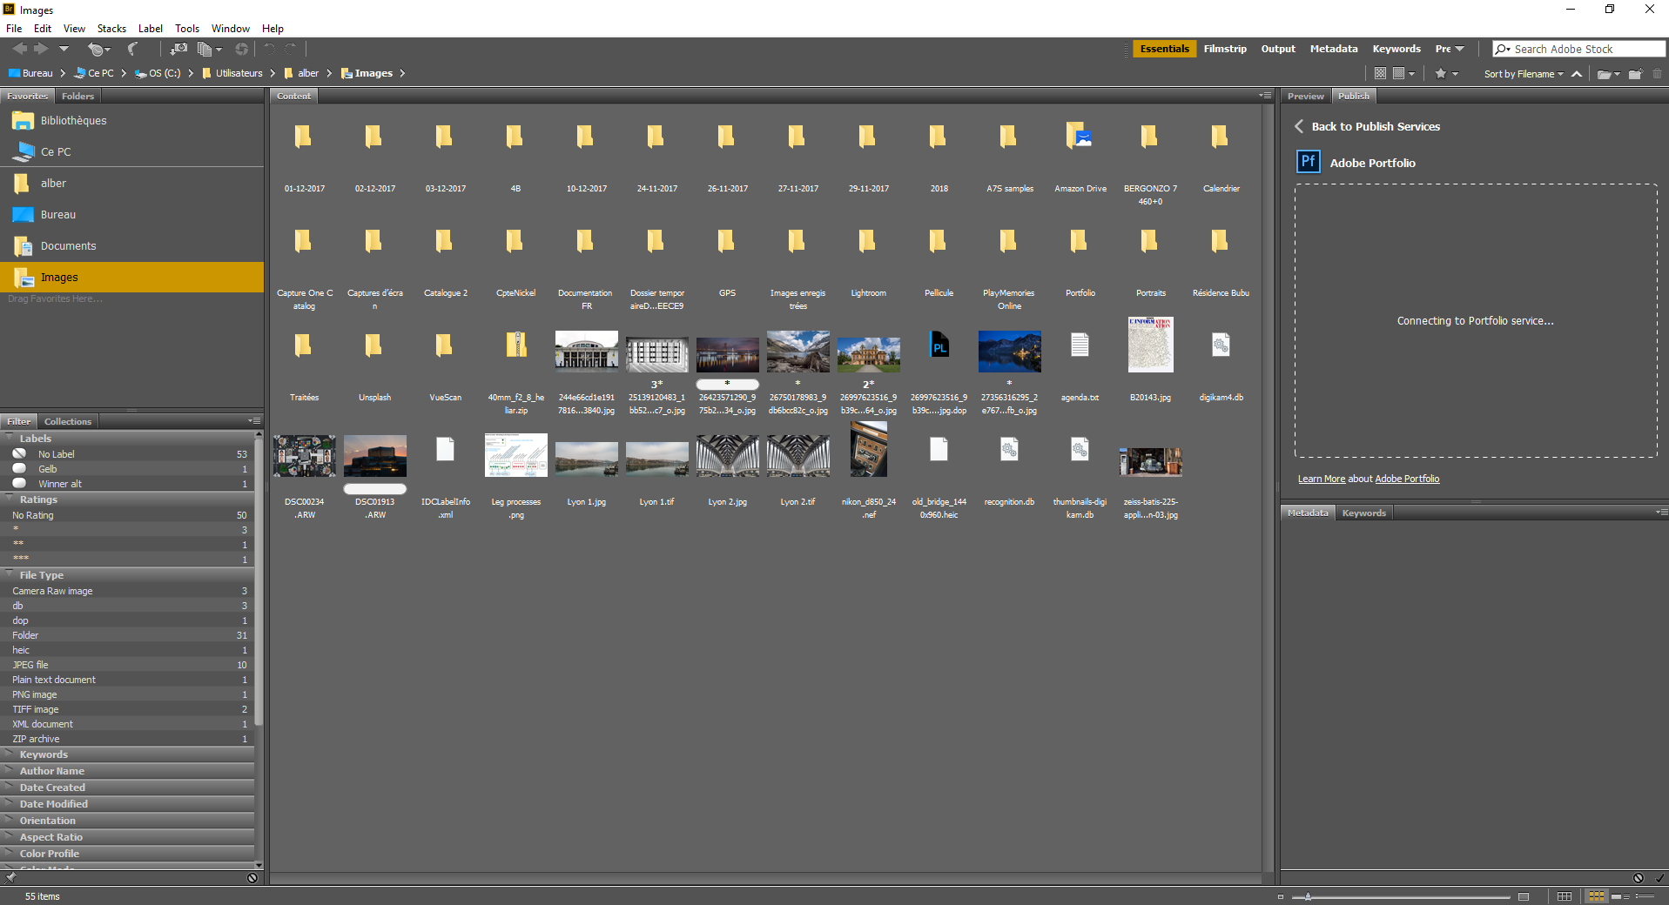Click the boomerang return-to-app icon
Screen dimensions: 1669x905
point(132,50)
